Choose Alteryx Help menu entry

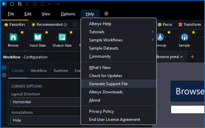pos(119,24)
